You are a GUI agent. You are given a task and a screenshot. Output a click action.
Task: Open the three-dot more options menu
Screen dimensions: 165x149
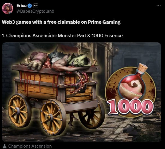pyautogui.click(x=159, y=6)
